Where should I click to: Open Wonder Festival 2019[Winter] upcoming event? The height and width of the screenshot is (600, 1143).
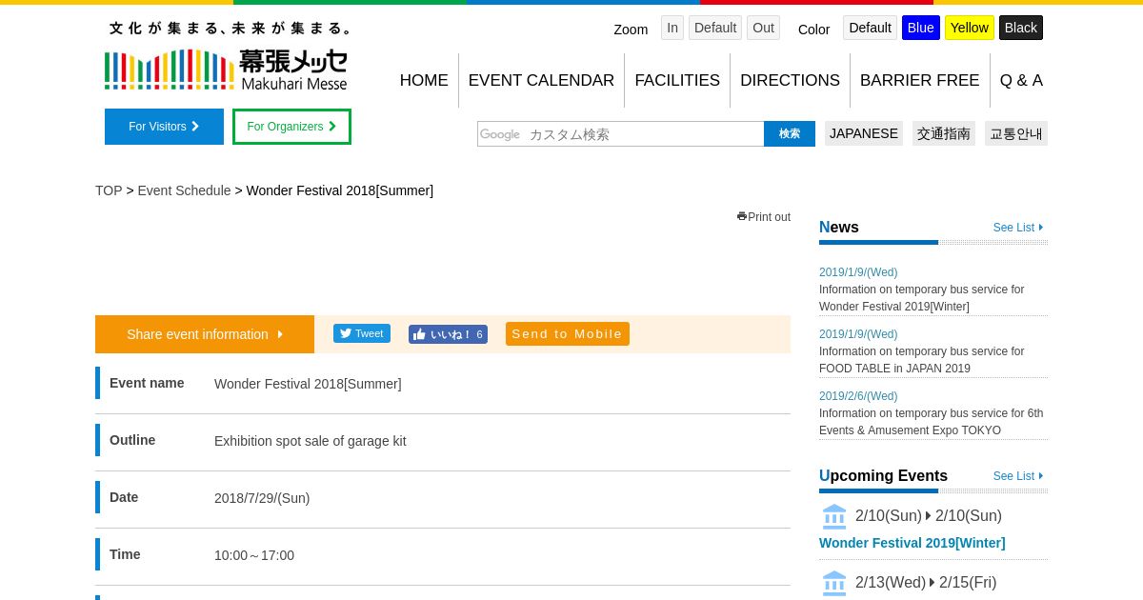coord(912,543)
